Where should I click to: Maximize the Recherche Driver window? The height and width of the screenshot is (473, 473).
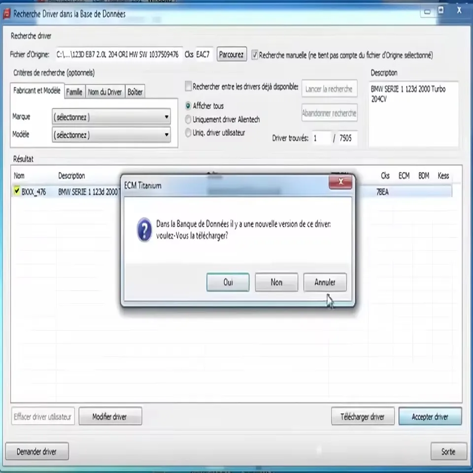click(x=440, y=10)
